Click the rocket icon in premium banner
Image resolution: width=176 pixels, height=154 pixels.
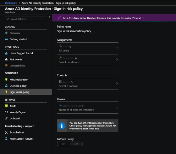59,18
